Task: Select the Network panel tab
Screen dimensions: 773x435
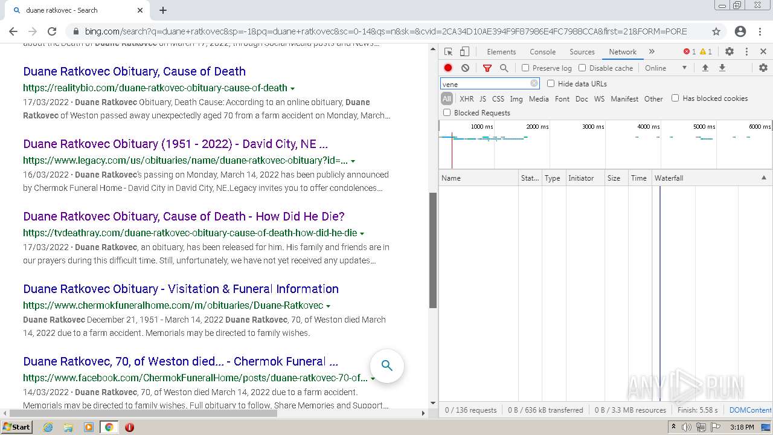Action: pos(623,52)
